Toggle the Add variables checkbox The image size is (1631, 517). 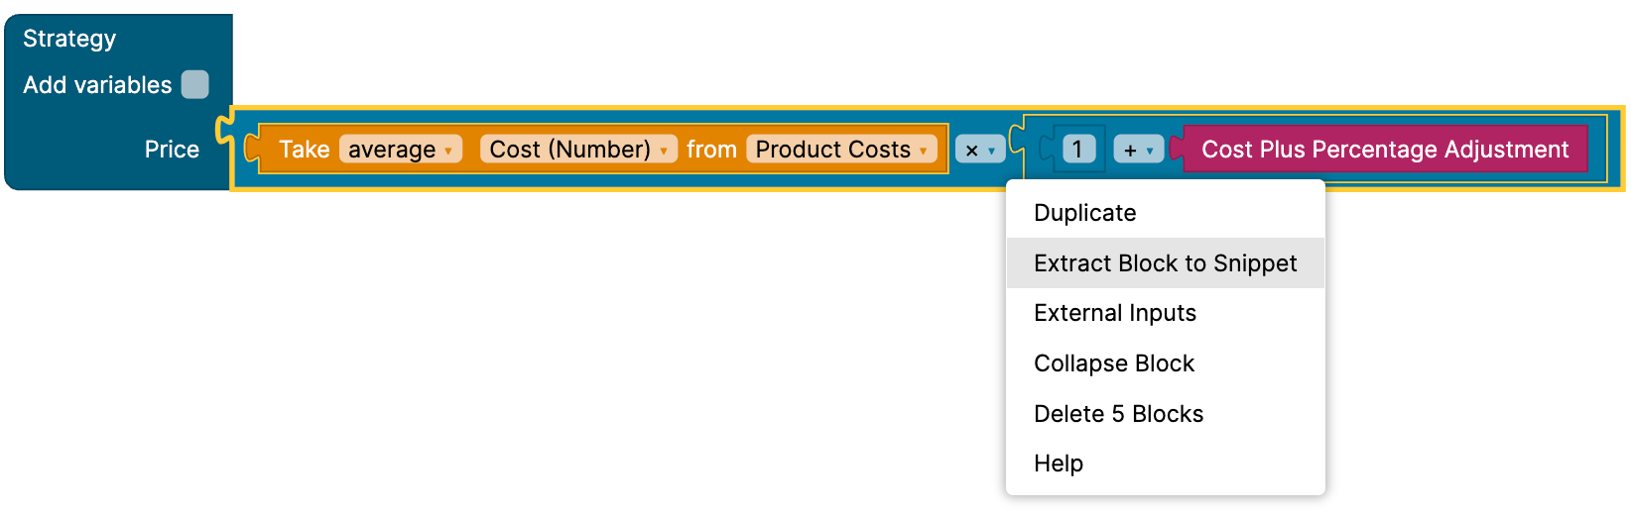pyautogui.click(x=195, y=84)
